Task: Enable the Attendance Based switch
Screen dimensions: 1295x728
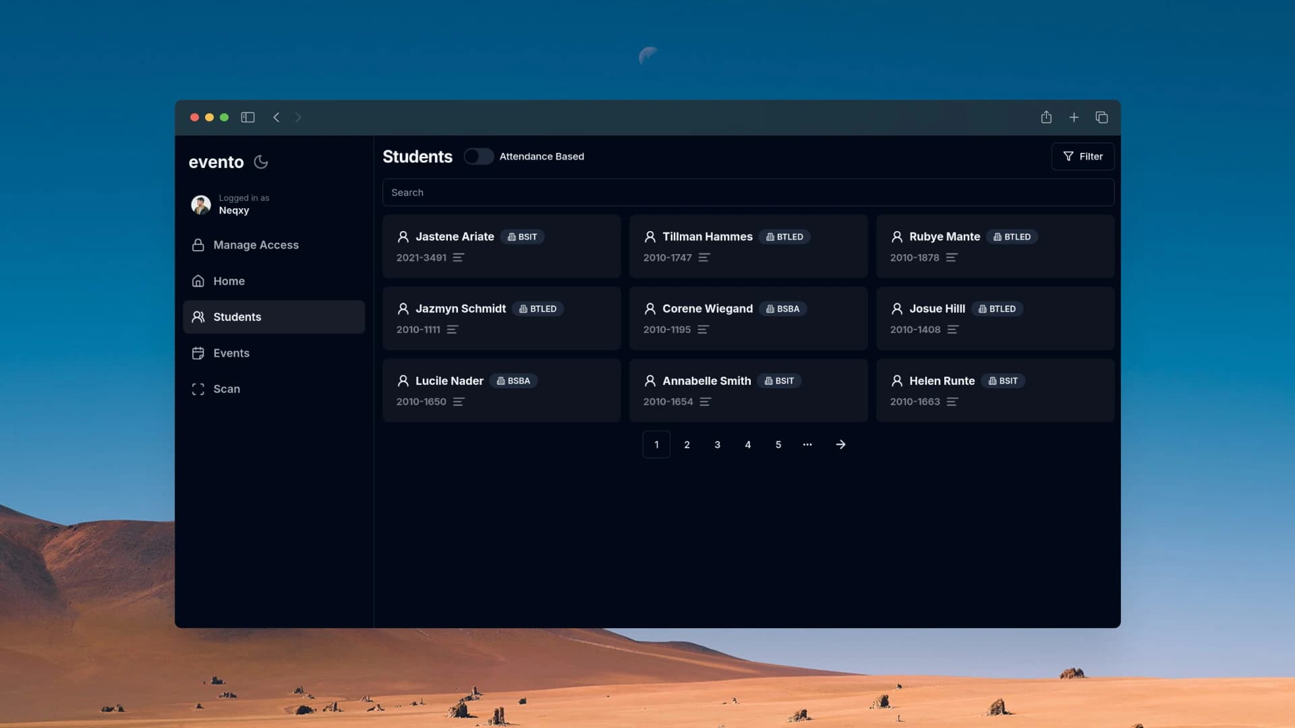Action: [478, 156]
